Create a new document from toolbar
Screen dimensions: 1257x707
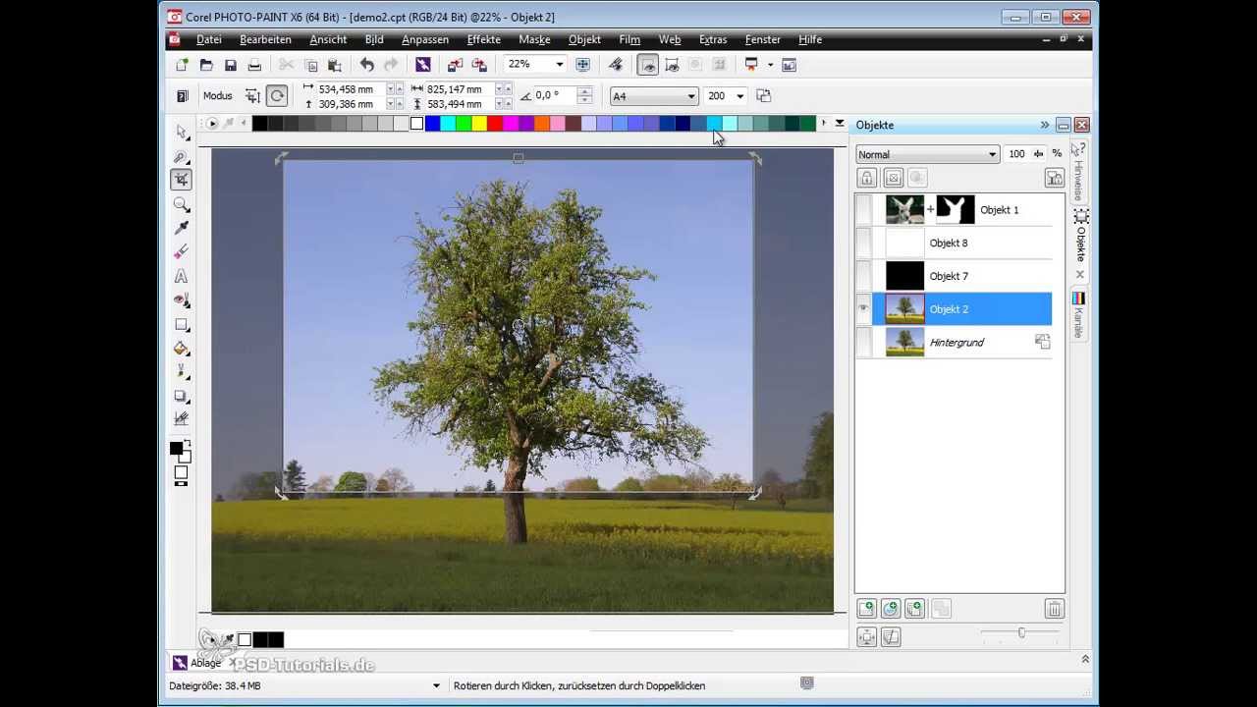[x=182, y=65]
